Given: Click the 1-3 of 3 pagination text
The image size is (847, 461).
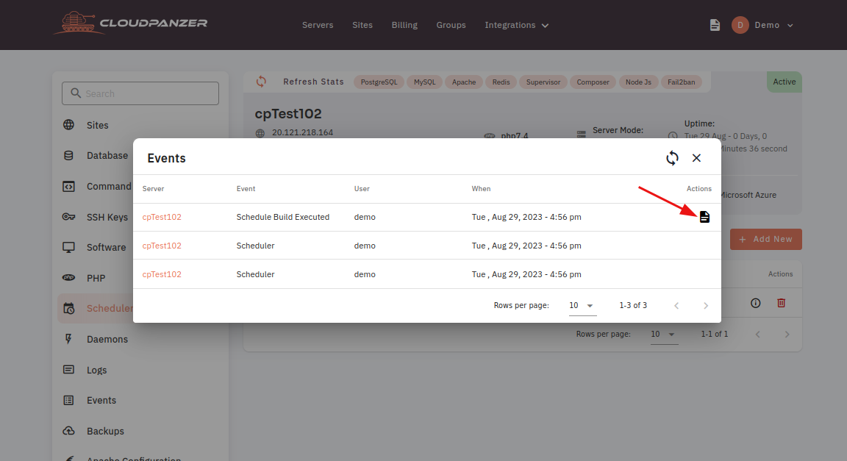Looking at the screenshot, I should click(x=633, y=305).
